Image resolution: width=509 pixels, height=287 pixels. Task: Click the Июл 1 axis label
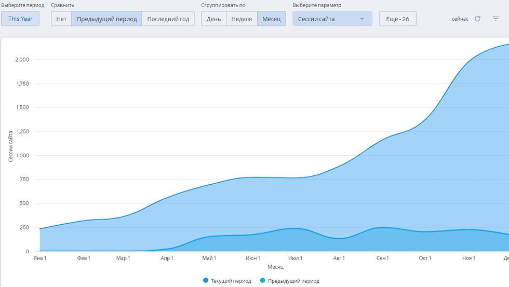296,258
